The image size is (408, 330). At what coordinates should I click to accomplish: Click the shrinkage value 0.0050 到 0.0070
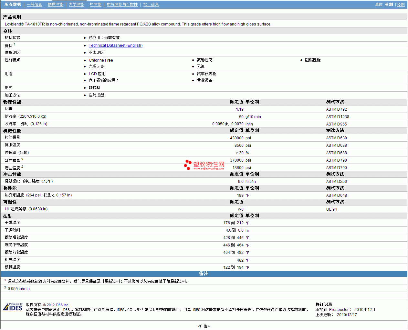point(228,124)
